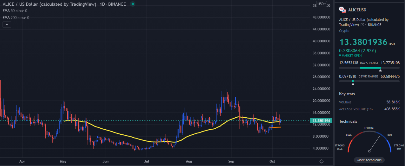Click the 52WK range slider bar
This screenshot has height=166, width=405.
pyautogui.click(x=369, y=81)
